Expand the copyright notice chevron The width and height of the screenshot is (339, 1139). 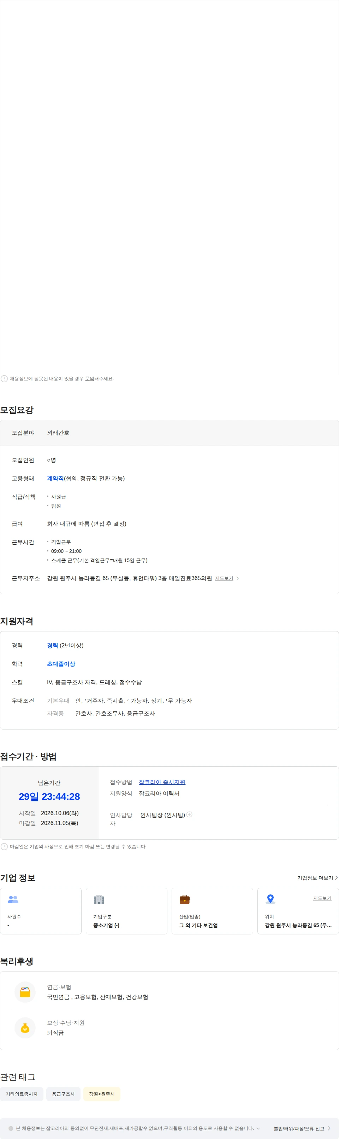tap(258, 1128)
